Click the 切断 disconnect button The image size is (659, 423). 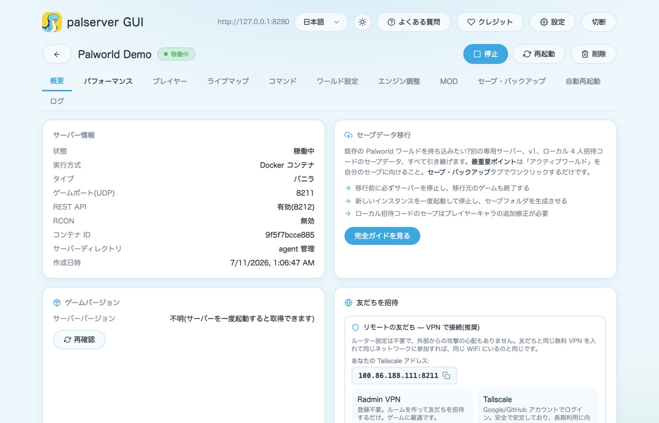tap(599, 22)
